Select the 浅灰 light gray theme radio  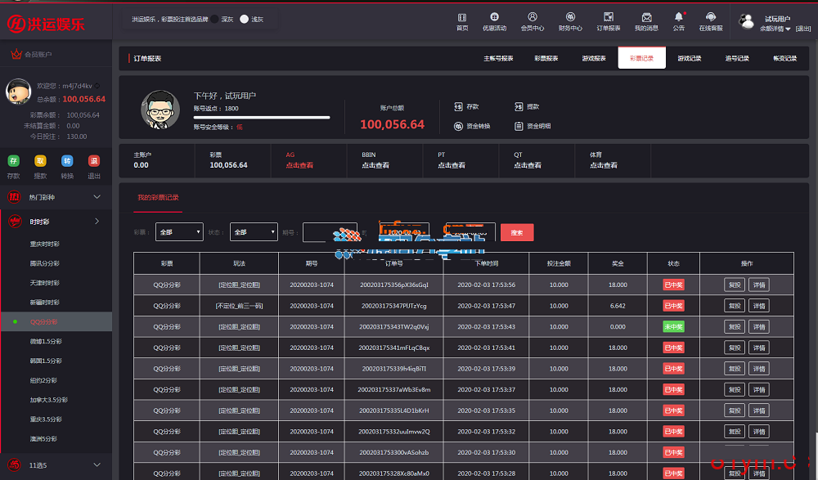click(244, 19)
